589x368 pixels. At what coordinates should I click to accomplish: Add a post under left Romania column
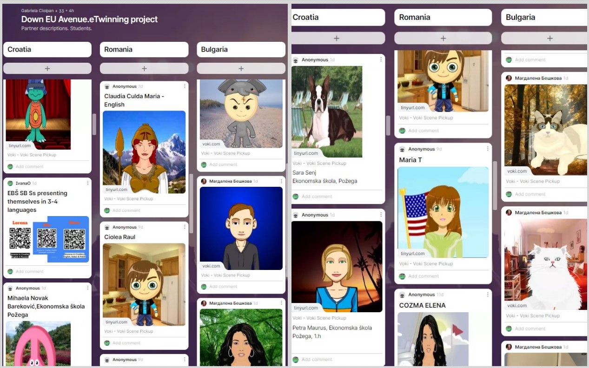pyautogui.click(x=144, y=68)
